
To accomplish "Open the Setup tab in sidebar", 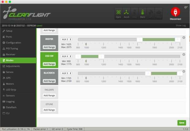I will pos(18,31).
